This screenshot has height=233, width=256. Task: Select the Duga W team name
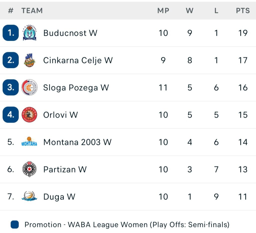[59, 197]
